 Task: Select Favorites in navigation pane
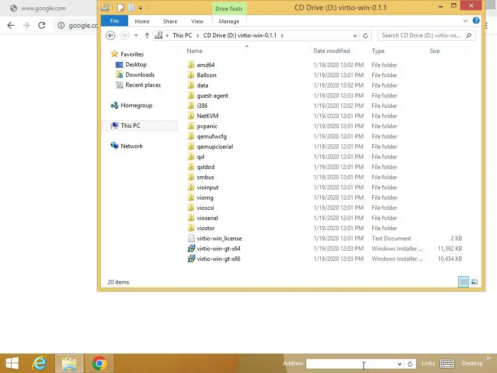click(x=132, y=54)
